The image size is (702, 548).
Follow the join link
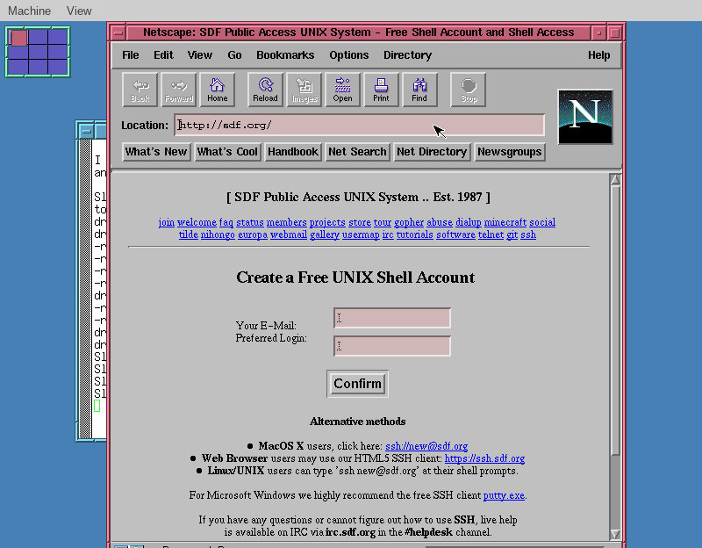coord(167,222)
